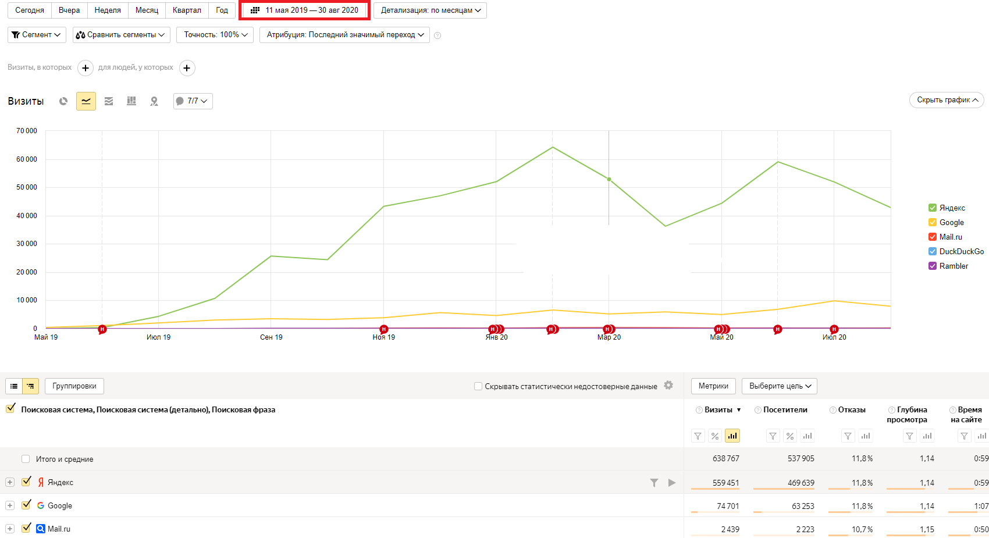Sort table by Посетители column header
989x538 pixels.
(785, 410)
